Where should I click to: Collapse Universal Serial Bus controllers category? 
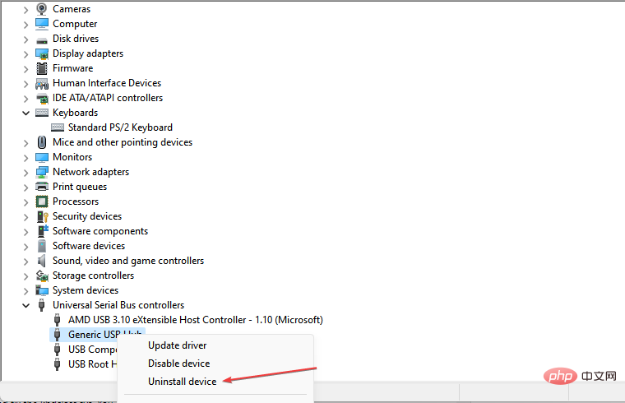[26, 306]
